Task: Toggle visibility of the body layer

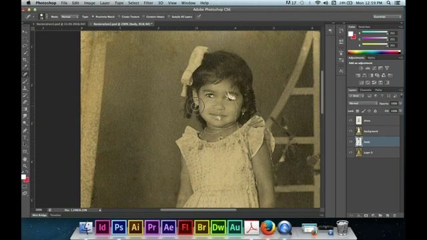Action: pyautogui.click(x=351, y=142)
